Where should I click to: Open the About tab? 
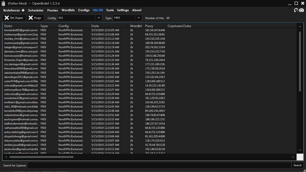click(137, 10)
